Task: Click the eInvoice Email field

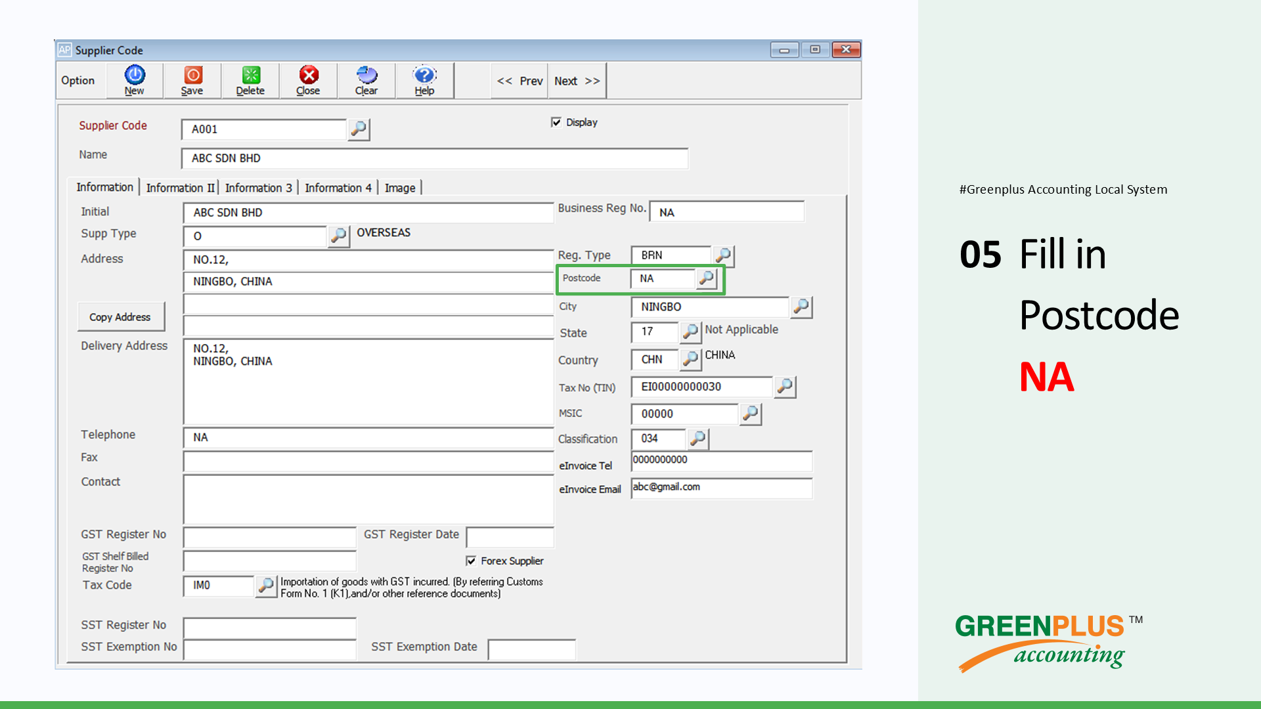Action: click(x=722, y=488)
